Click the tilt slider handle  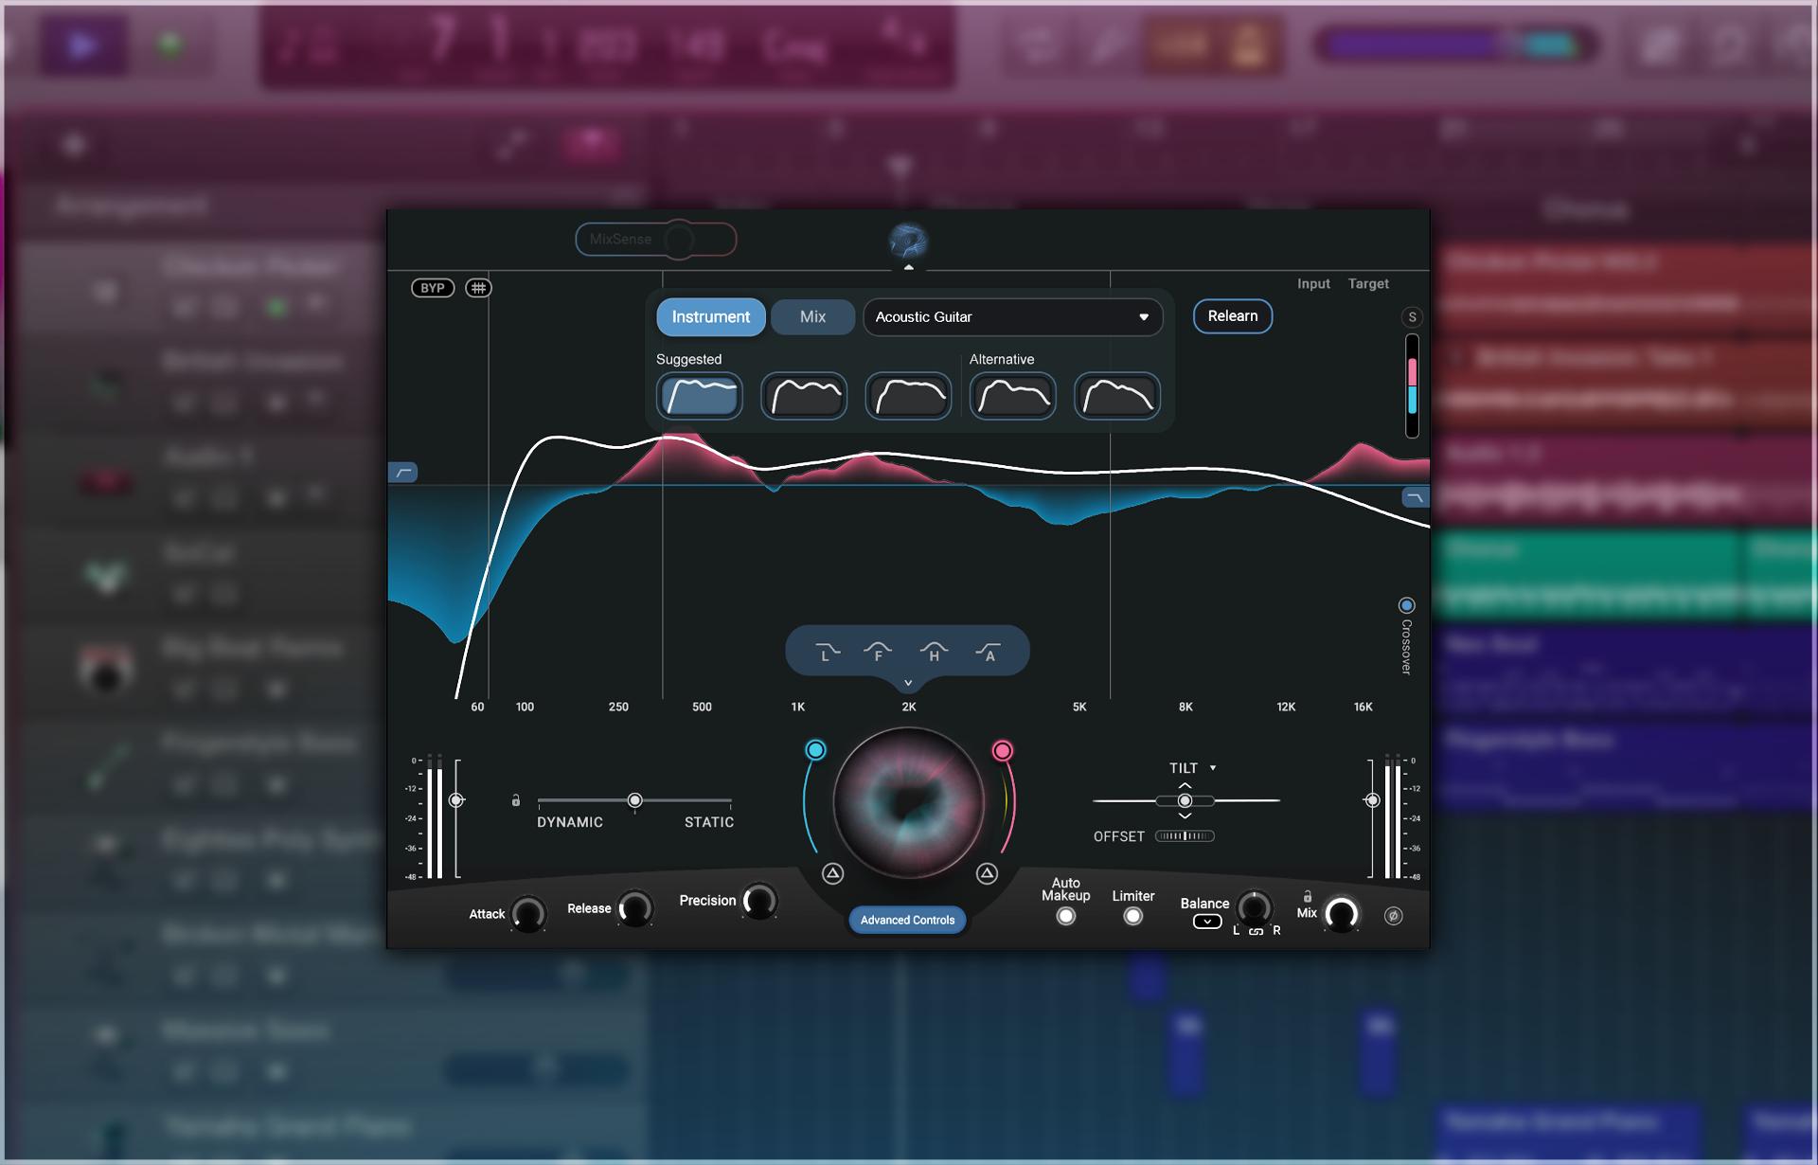(1185, 800)
